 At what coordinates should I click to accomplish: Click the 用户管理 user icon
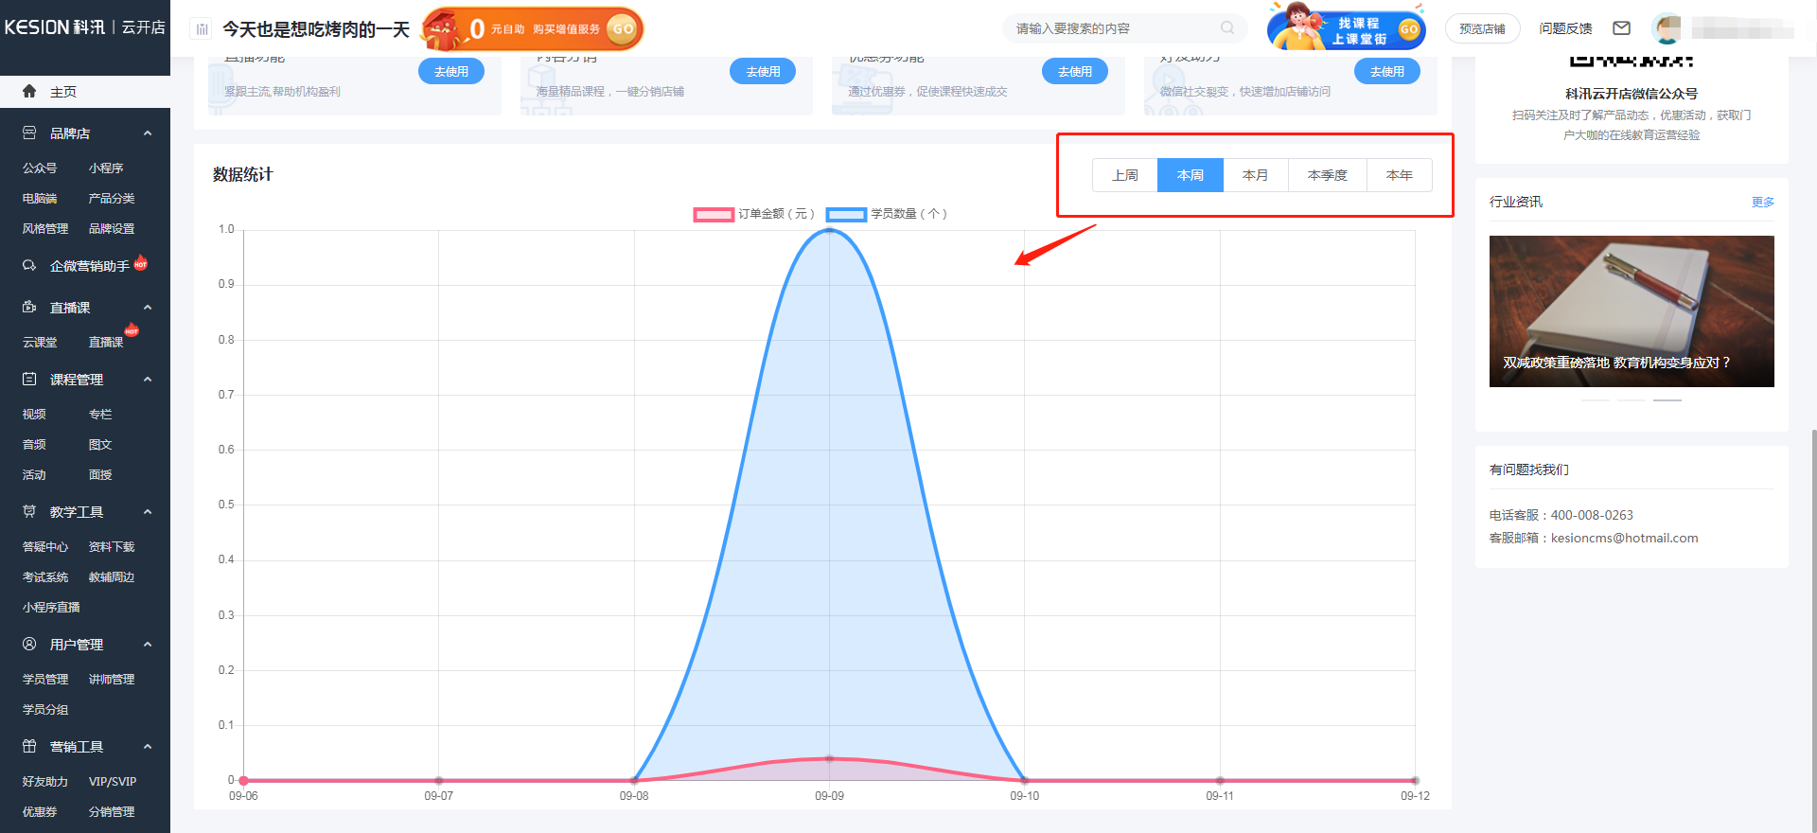[29, 645]
